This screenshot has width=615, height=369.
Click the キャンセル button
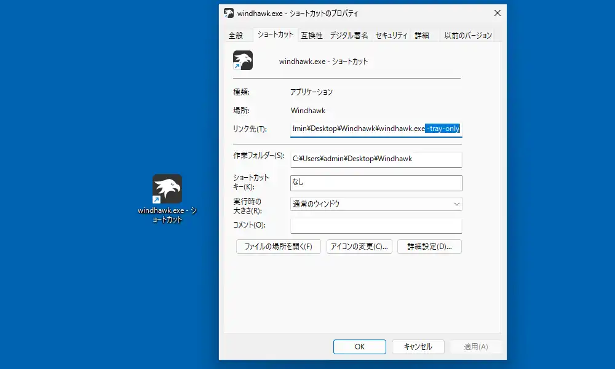(x=418, y=347)
